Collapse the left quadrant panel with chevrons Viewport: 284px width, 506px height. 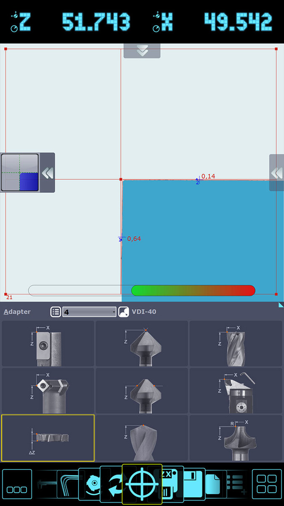(48, 173)
